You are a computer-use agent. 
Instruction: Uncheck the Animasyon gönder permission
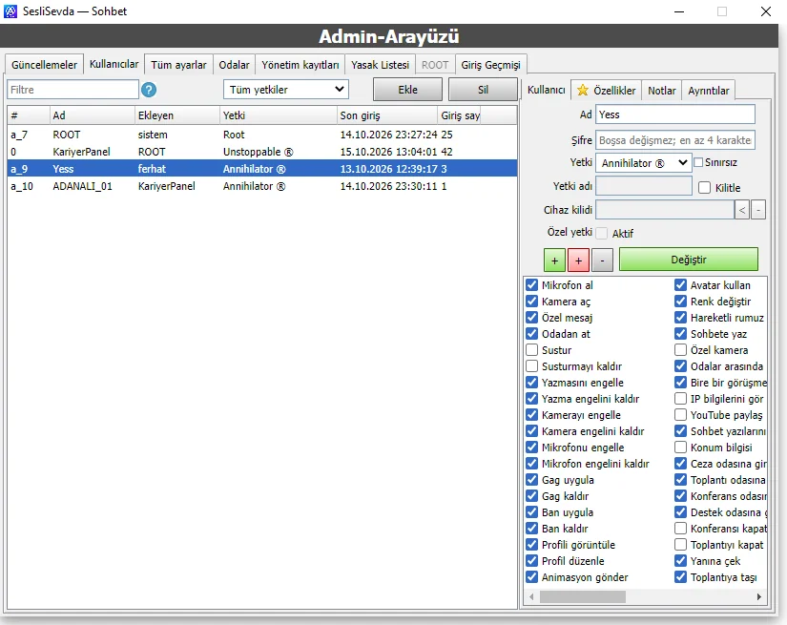531,576
